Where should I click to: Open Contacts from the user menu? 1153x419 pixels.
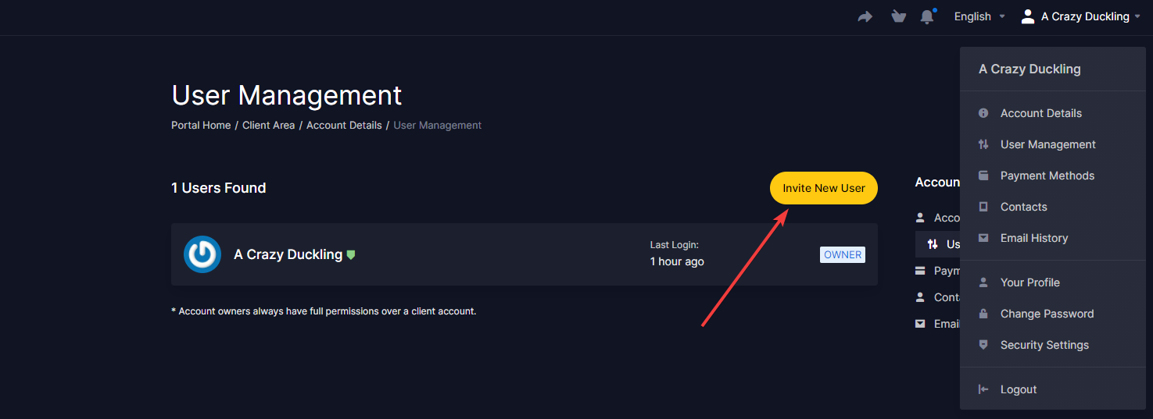tap(1023, 207)
